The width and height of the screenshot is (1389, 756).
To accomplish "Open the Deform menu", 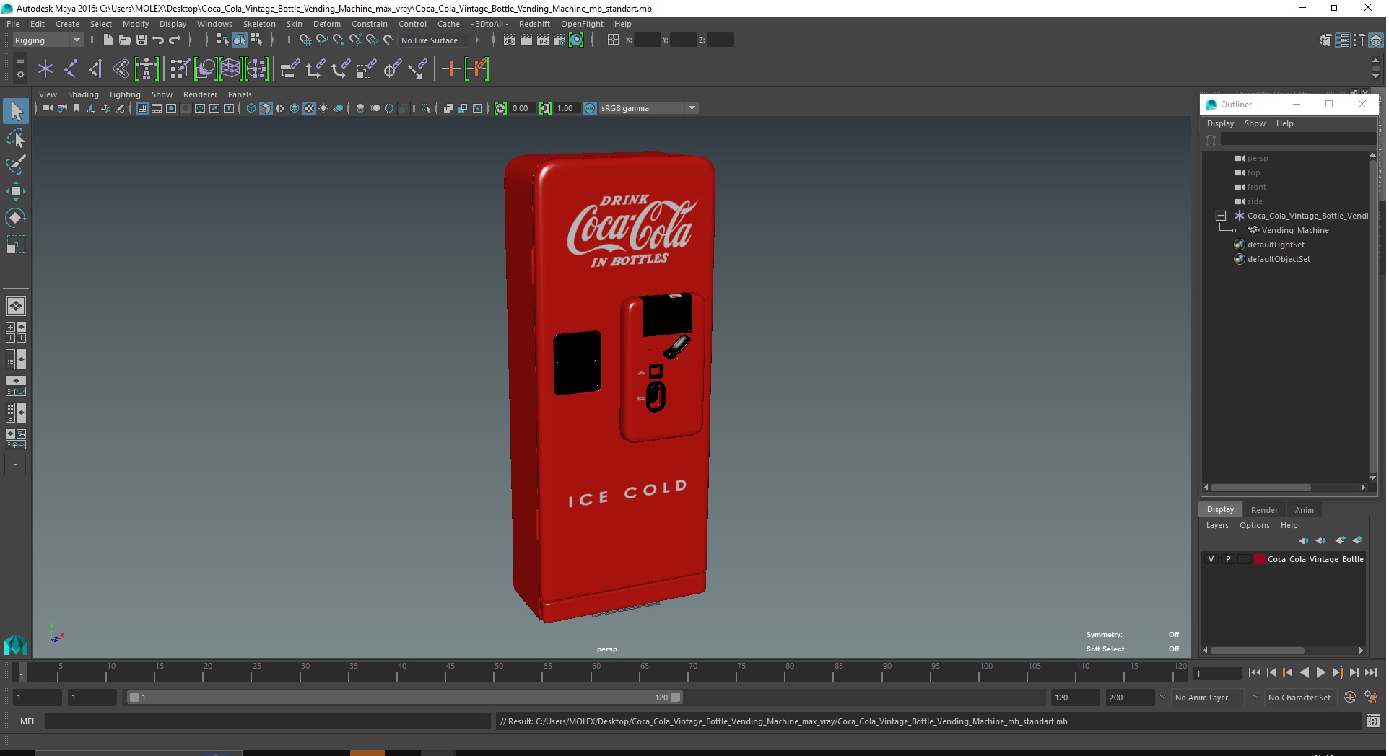I will (x=326, y=24).
